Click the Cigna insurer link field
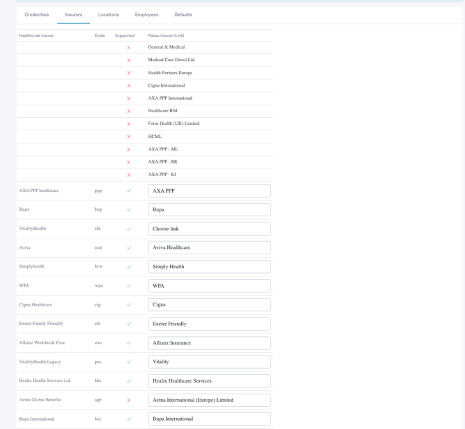This screenshot has height=429, width=465. pyautogui.click(x=209, y=305)
